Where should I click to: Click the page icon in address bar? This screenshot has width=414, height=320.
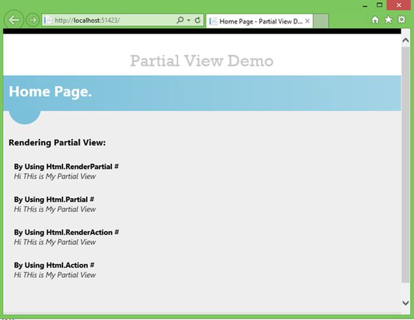pos(48,20)
